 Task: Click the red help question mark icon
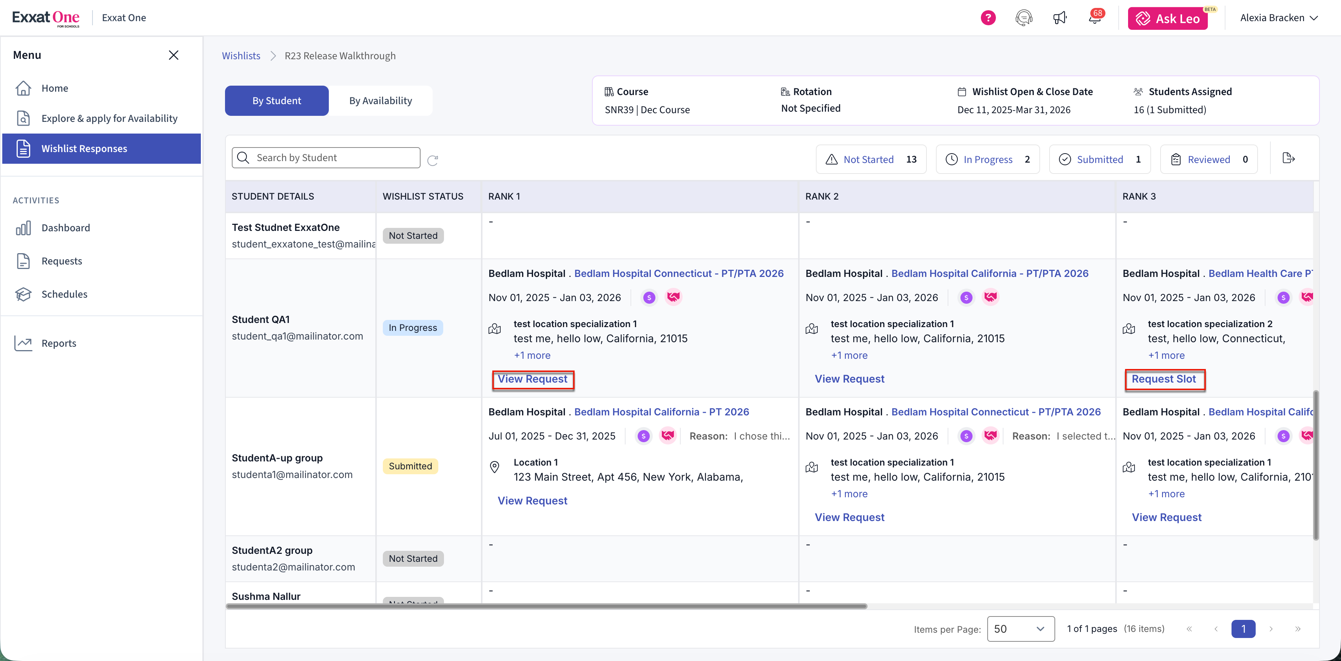[x=988, y=18]
